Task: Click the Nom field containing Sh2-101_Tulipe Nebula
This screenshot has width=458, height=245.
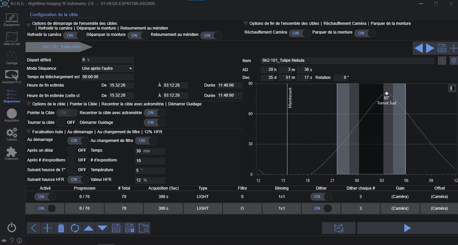Action: 348,60
